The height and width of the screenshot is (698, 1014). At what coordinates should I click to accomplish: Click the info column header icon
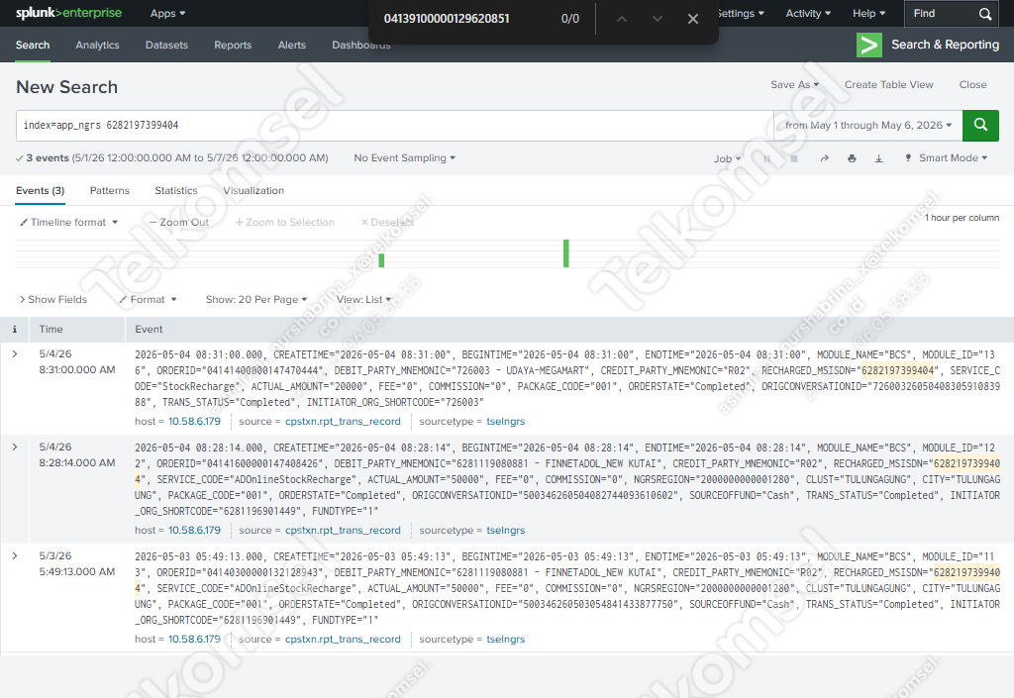(14, 330)
